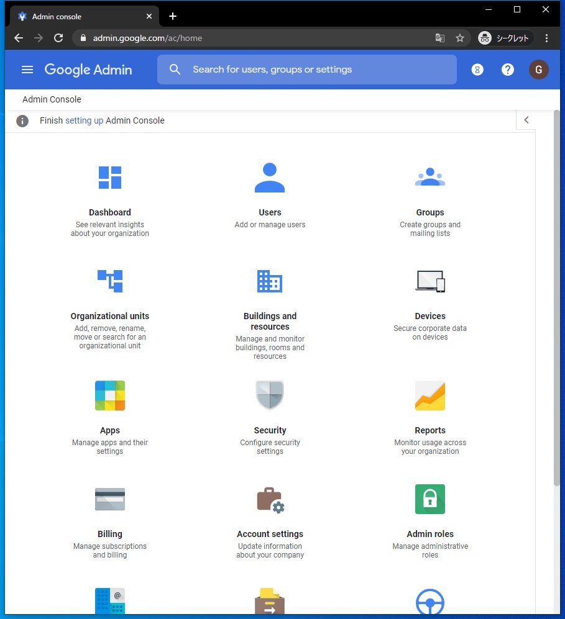Image resolution: width=565 pixels, height=619 pixels.
Task: Open the Billing credit card icon
Action: click(x=110, y=499)
